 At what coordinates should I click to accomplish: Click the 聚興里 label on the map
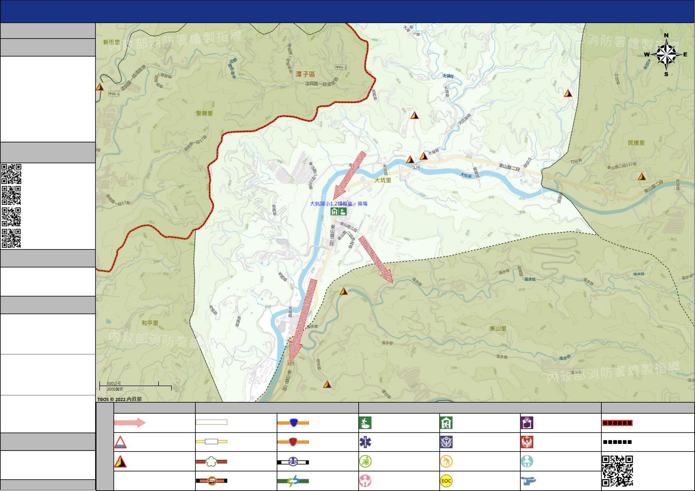[x=204, y=113]
